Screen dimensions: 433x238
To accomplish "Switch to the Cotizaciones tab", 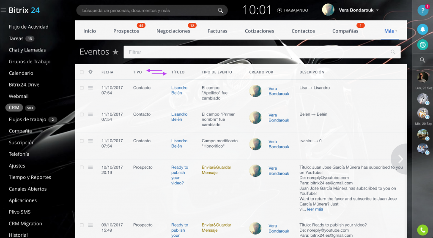I will click(x=260, y=31).
